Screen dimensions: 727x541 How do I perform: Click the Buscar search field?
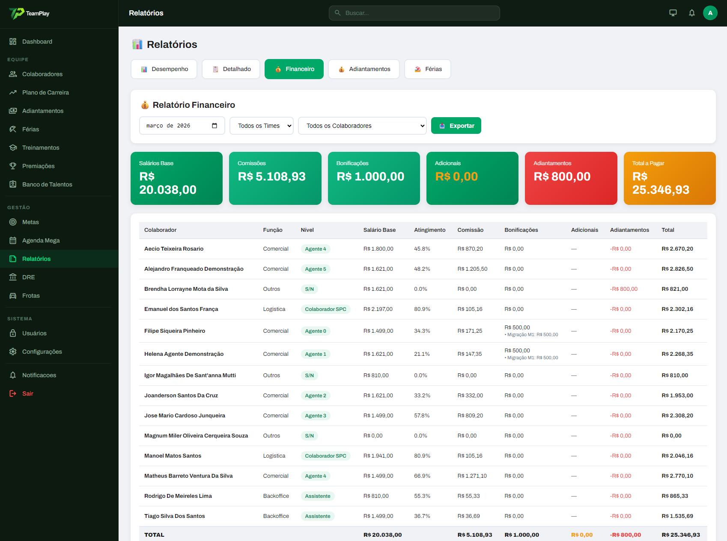click(x=414, y=13)
